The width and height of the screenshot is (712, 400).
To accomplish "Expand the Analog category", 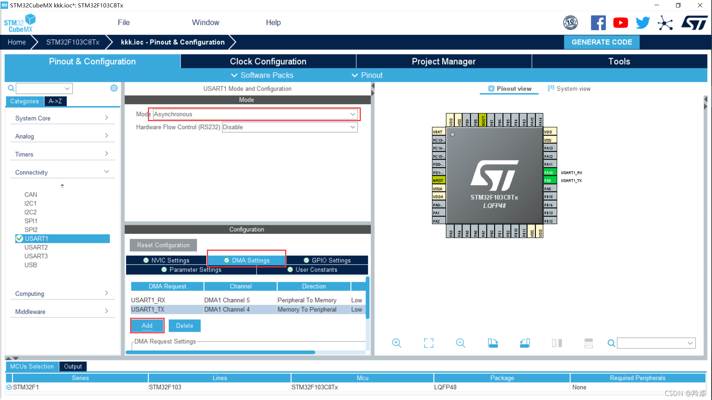I will click(x=62, y=136).
